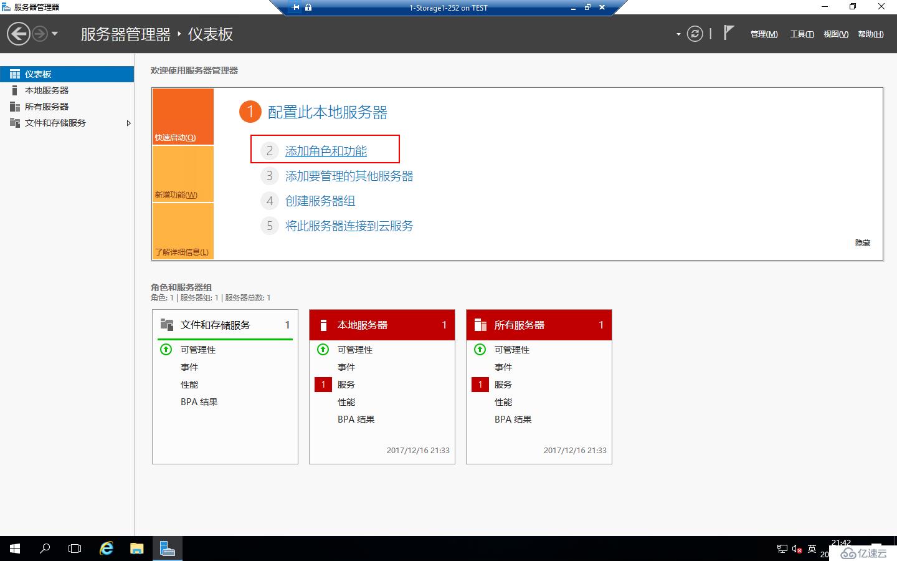Image resolution: width=897 pixels, height=561 pixels.
Task: Open the red 所有服务器 tile header
Action: click(539, 325)
